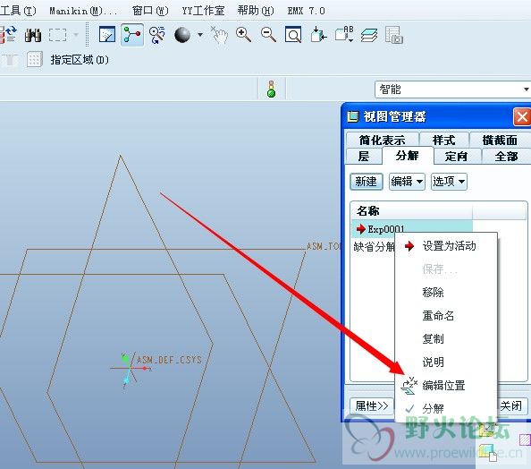Click the 新建 button

point(367,182)
